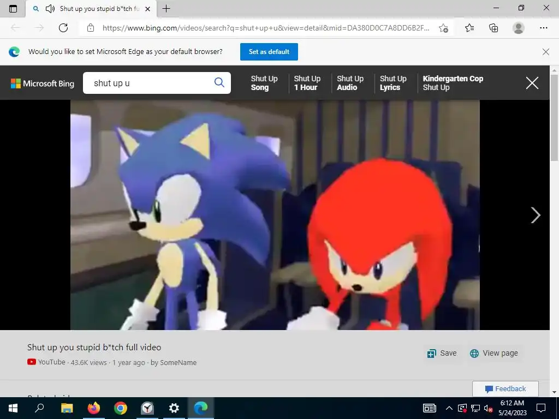The height and width of the screenshot is (419, 559).
Task: Launch Firefox from taskbar
Action: tap(94, 408)
